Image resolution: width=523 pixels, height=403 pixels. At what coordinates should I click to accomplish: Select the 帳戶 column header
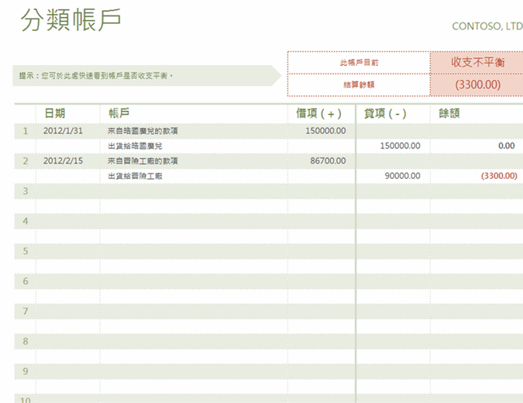(119, 113)
